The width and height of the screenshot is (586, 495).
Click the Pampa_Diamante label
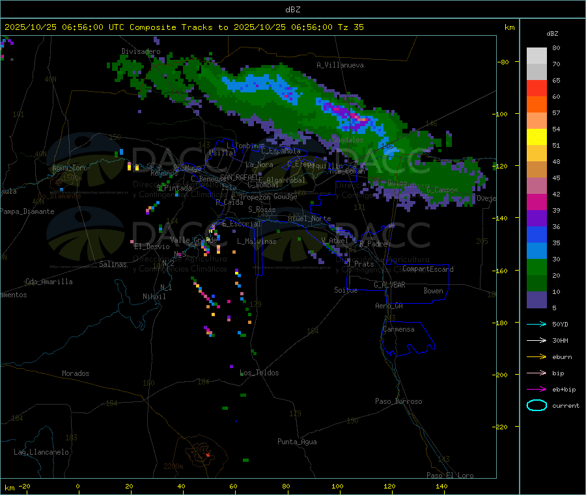point(27,211)
